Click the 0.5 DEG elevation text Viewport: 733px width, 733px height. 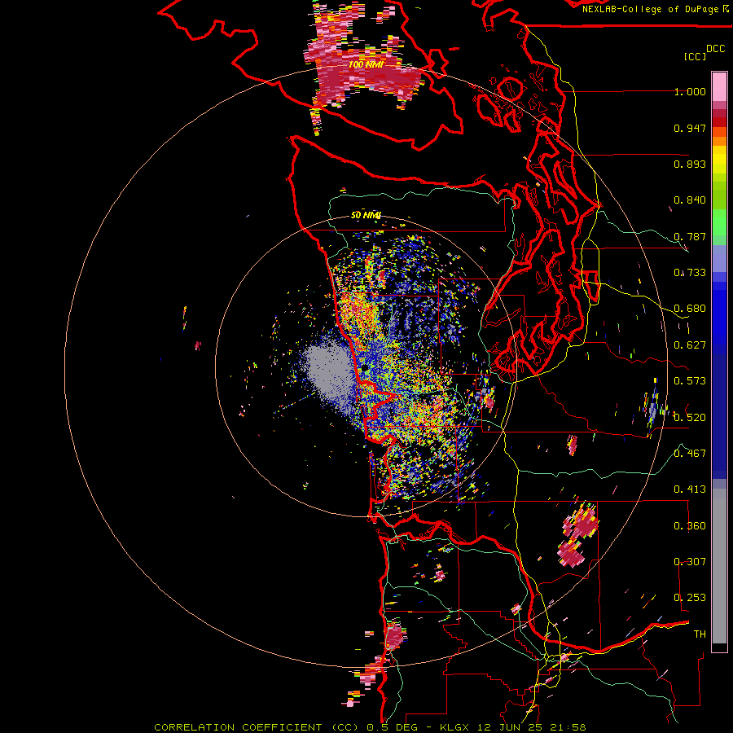393,727
